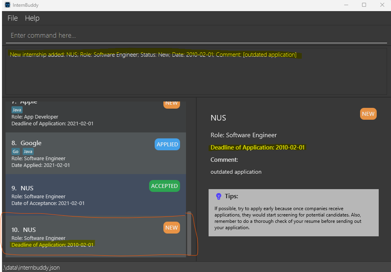The image size is (391, 272).
Task: Click the internship list scrollbar thumb
Action: click(189, 234)
